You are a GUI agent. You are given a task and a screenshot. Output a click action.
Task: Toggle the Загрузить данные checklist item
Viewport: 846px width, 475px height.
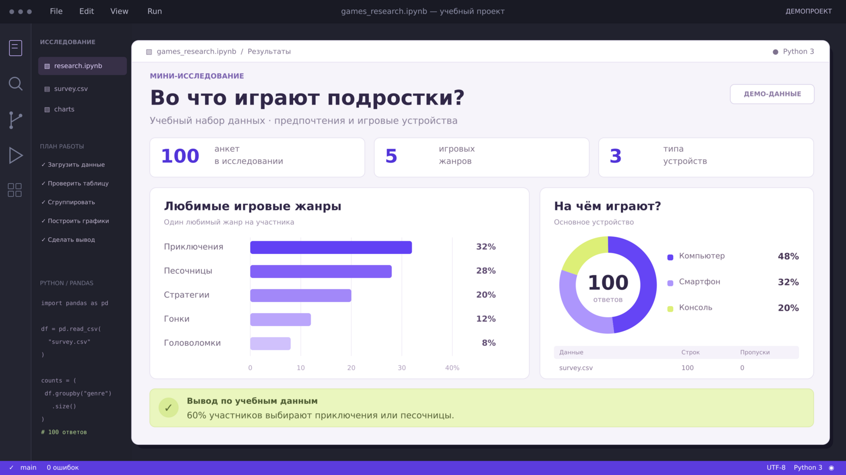pos(73,165)
